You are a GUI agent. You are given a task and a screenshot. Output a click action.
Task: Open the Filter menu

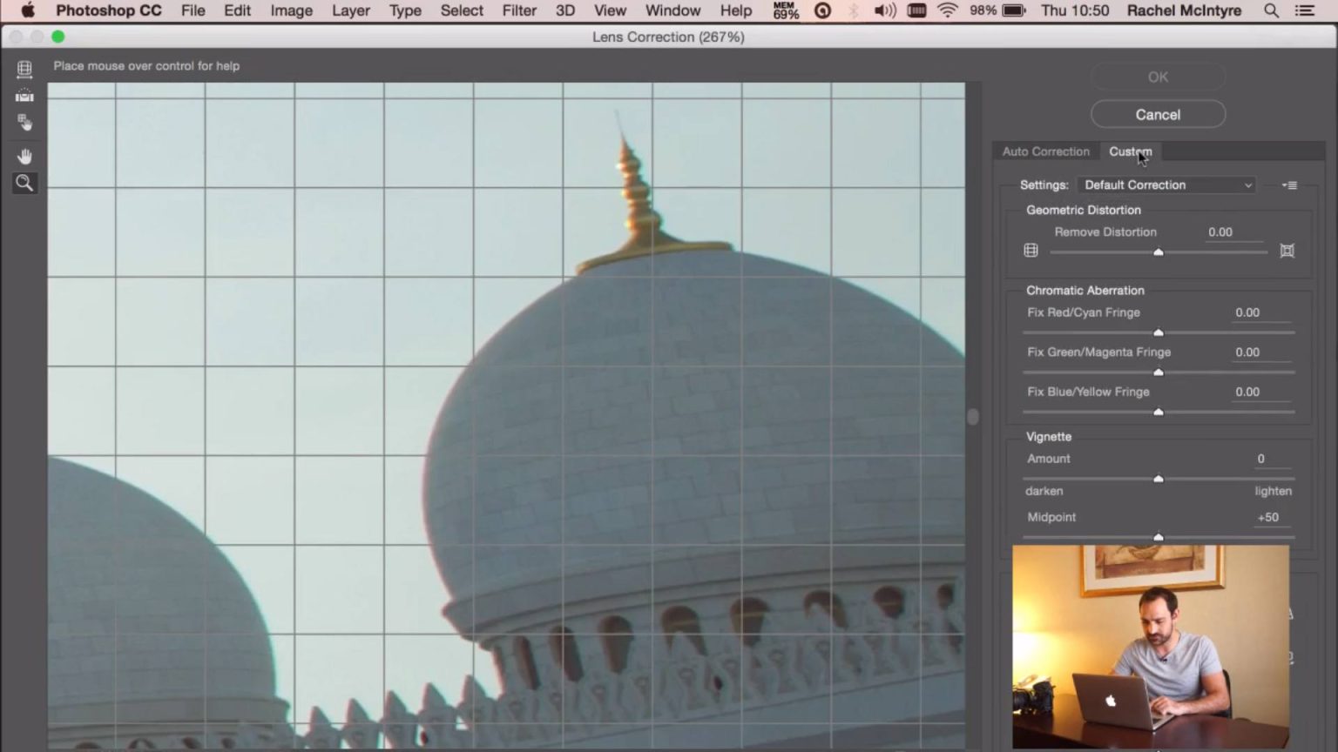519,10
